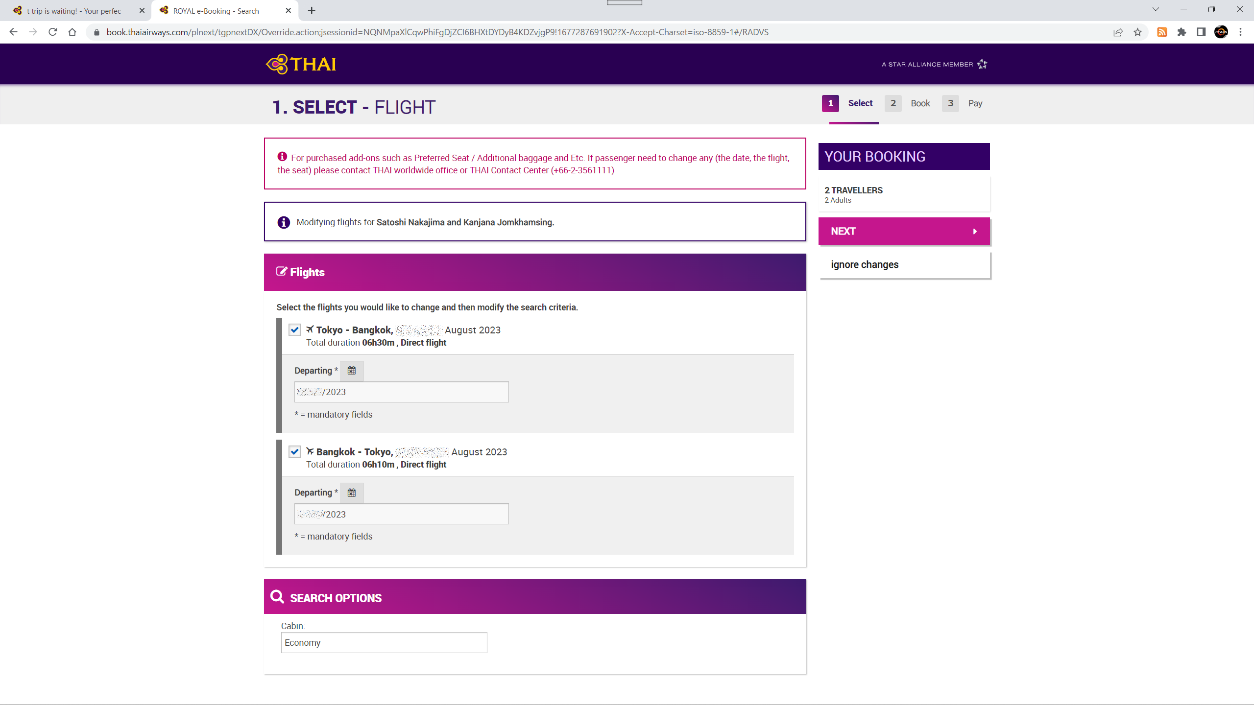Viewport: 1254px width, 705px height.
Task: Click the lock icon in the address bar
Action: point(96,32)
